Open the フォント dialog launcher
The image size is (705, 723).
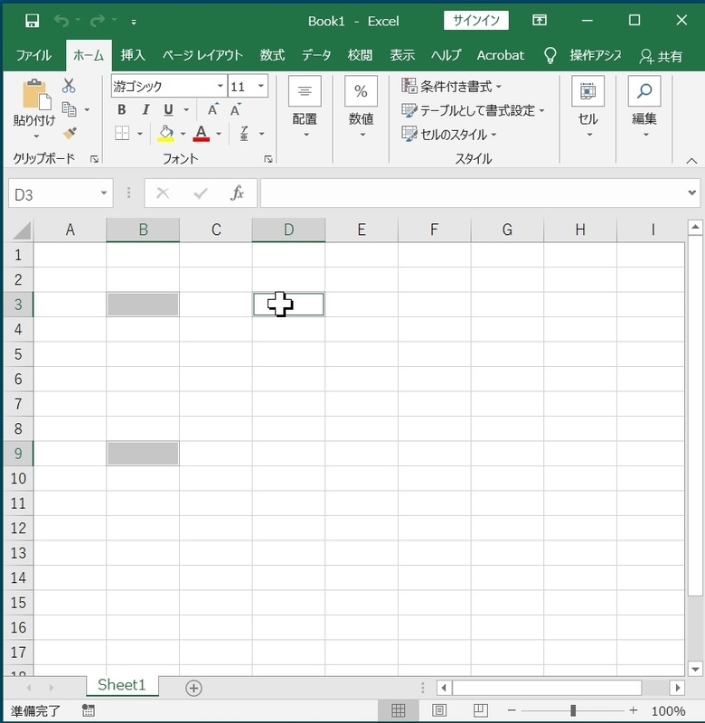[x=268, y=159]
